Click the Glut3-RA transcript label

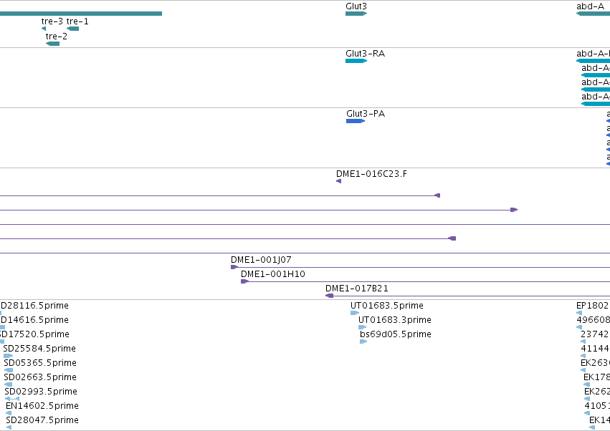click(366, 53)
